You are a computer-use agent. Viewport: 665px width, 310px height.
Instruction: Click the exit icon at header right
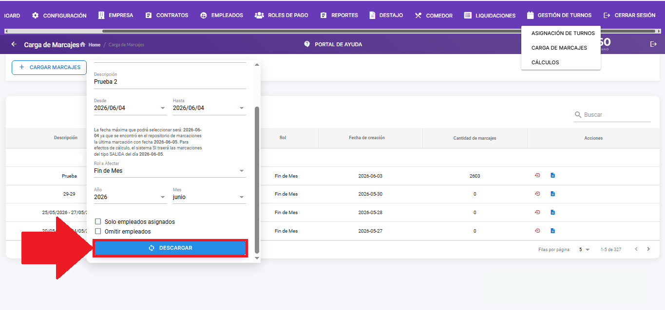tap(654, 44)
